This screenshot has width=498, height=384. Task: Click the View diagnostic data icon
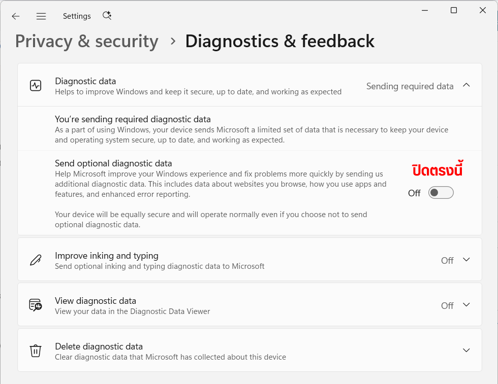tap(36, 305)
